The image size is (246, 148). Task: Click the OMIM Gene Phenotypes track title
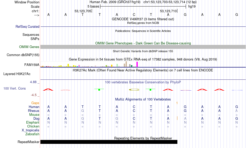(143, 43)
